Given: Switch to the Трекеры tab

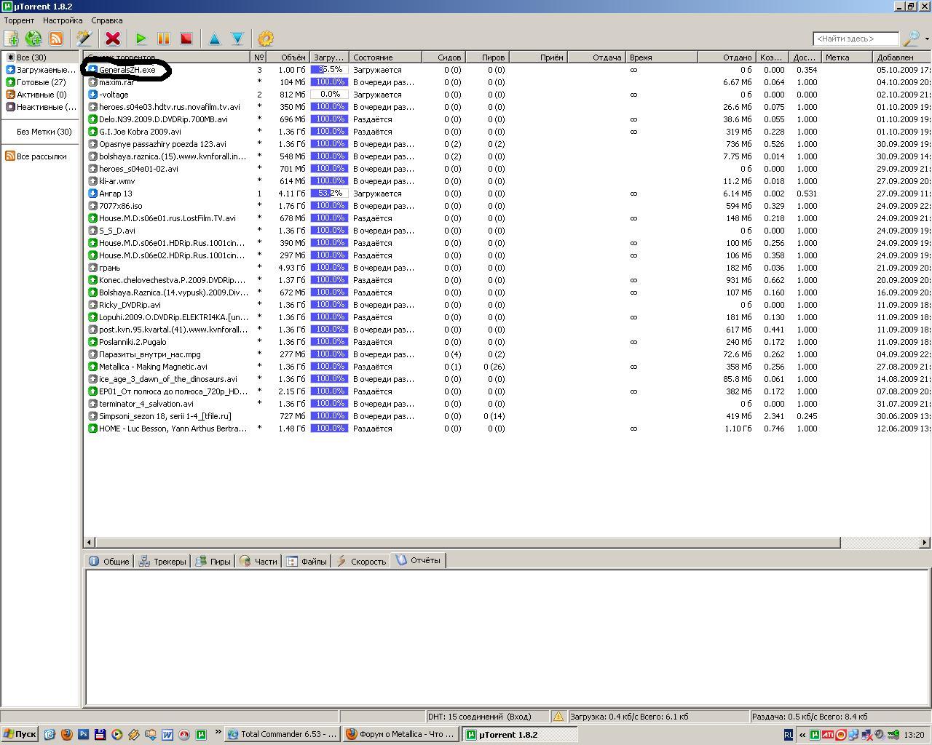Looking at the screenshot, I should coord(162,561).
